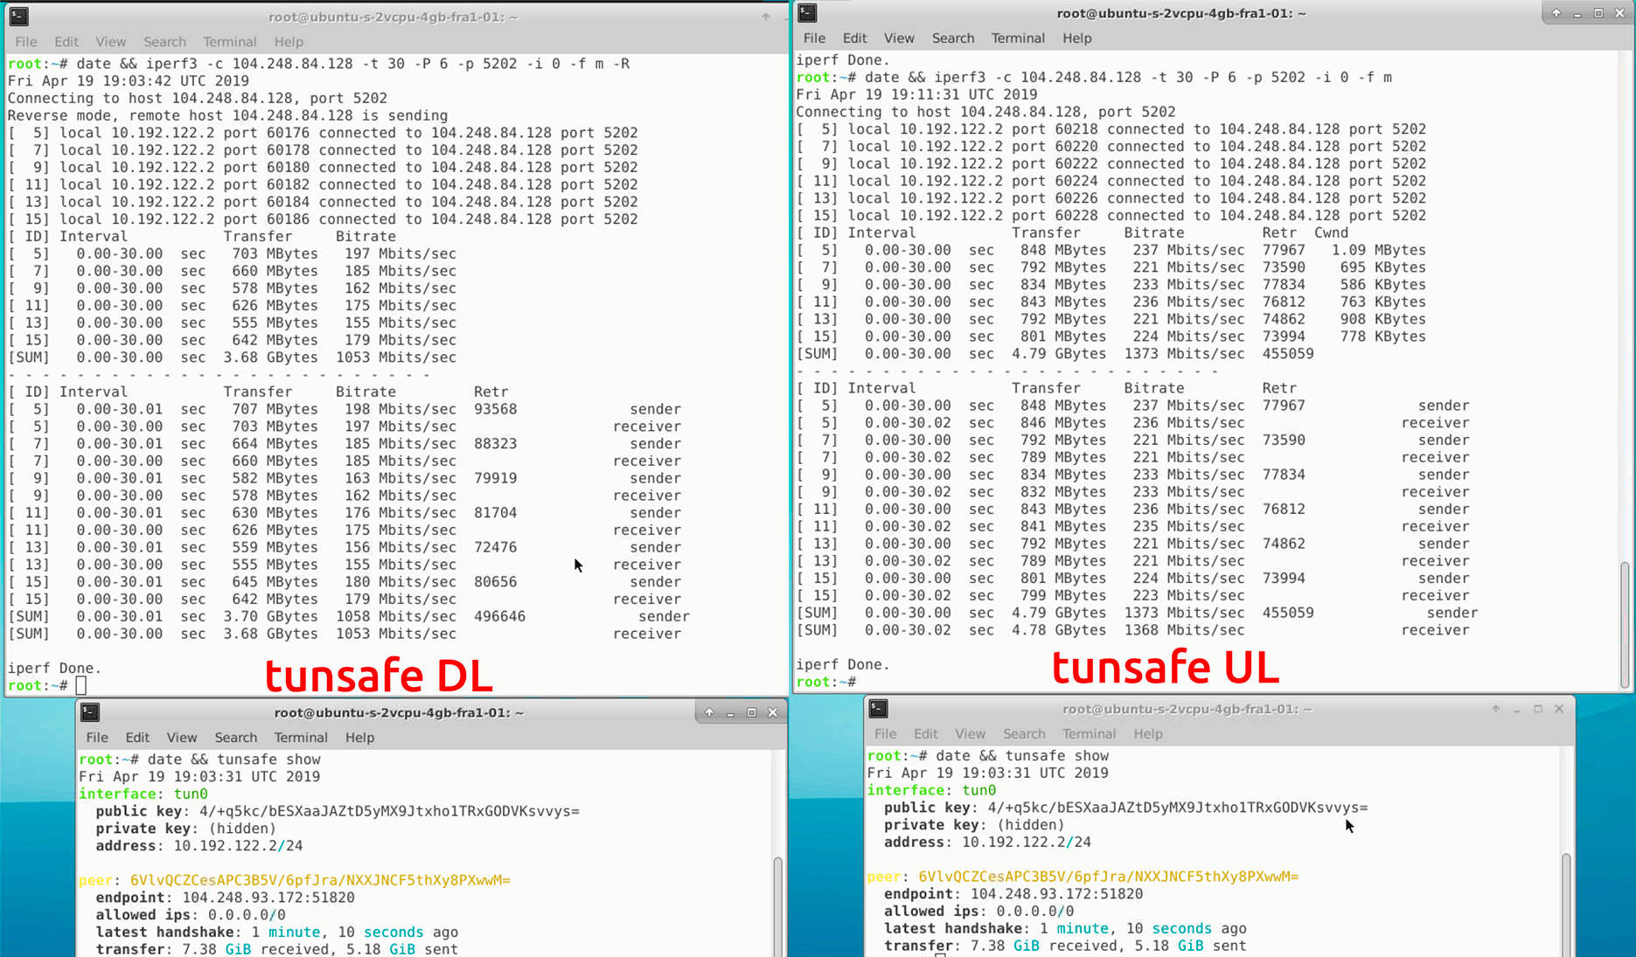This screenshot has width=1636, height=957.
Task: Click scrollbar thumb in bottom-left terminal
Action: 777,907
